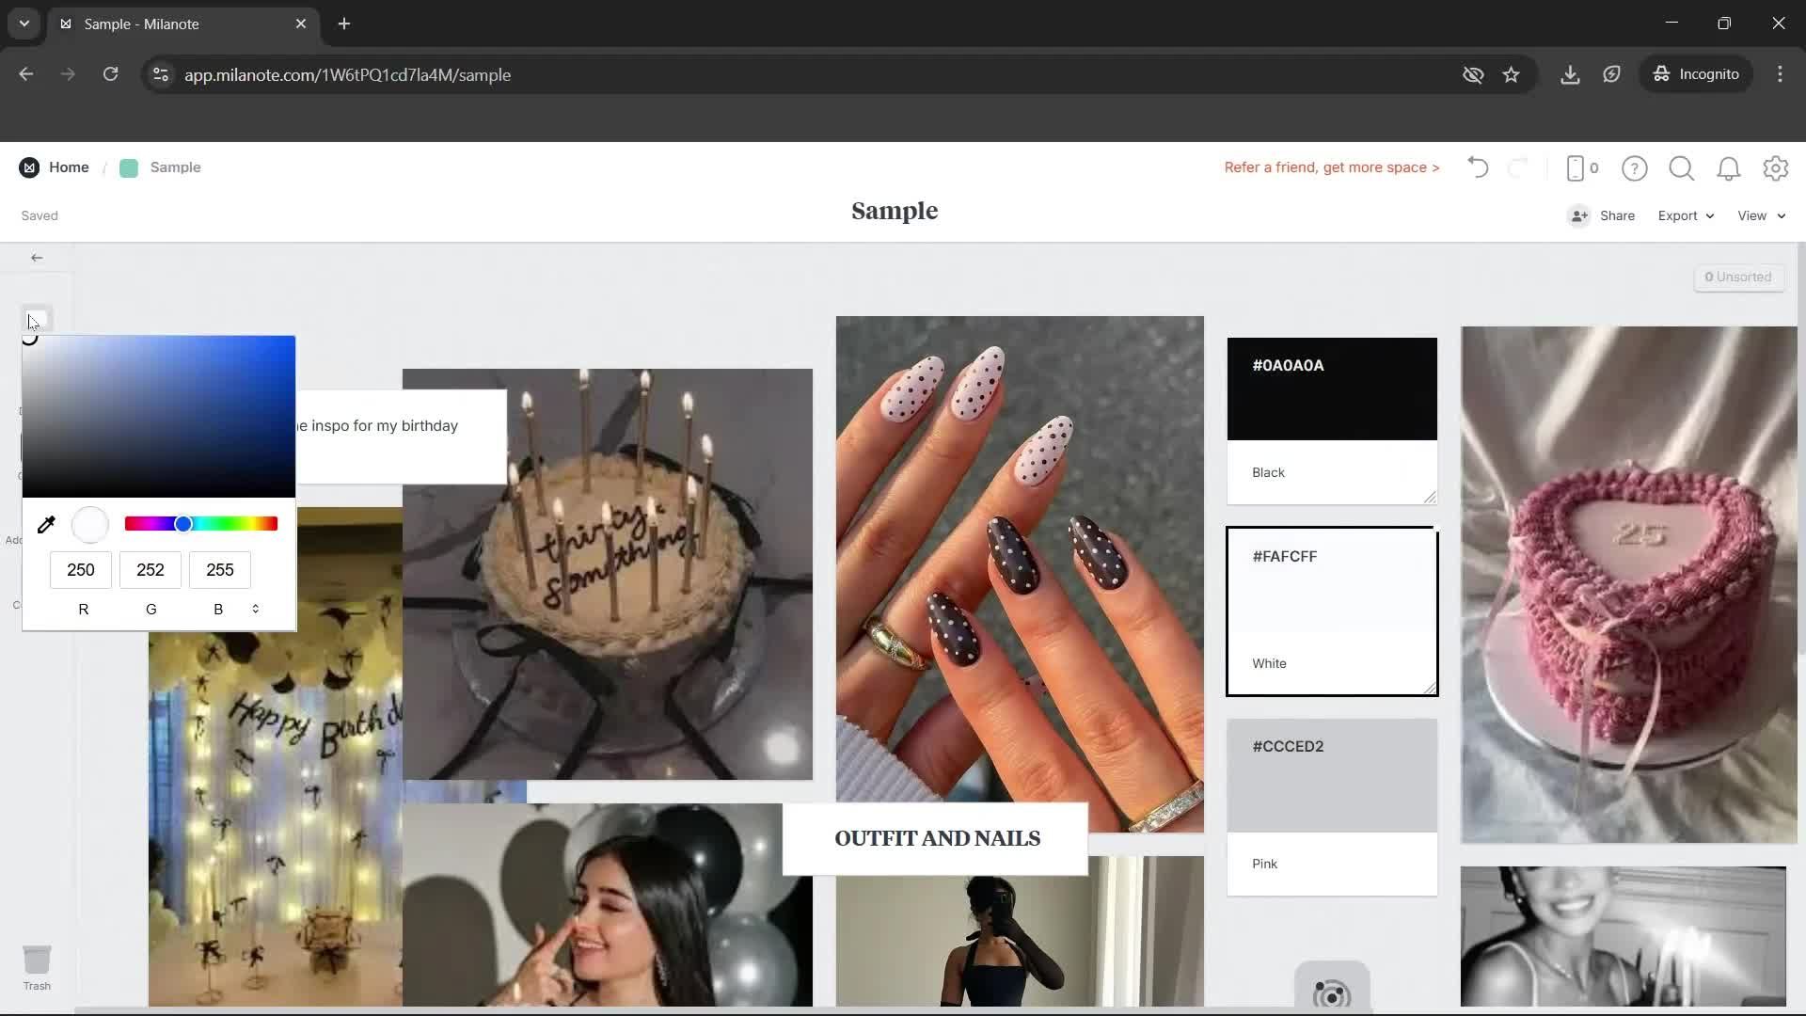1806x1016 pixels.
Task: Open the settings gear icon
Action: point(1777,167)
